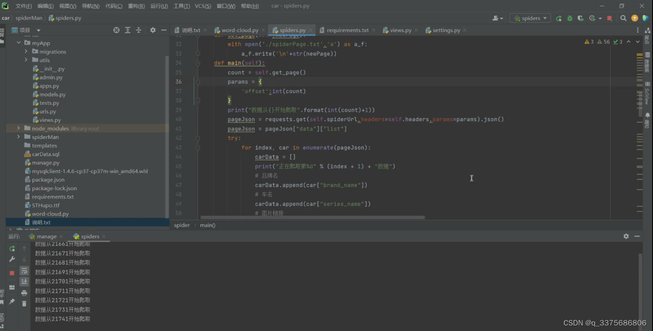Screen dimensions: 653x331
Task: Hide the Run panel with minus icon
Action: [x=637, y=236]
